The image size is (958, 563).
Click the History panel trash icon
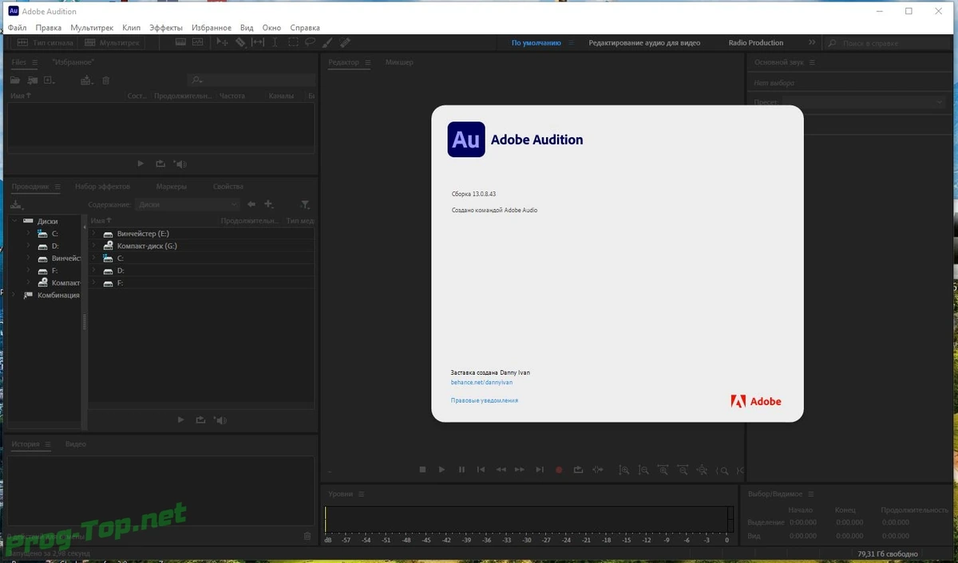click(307, 537)
